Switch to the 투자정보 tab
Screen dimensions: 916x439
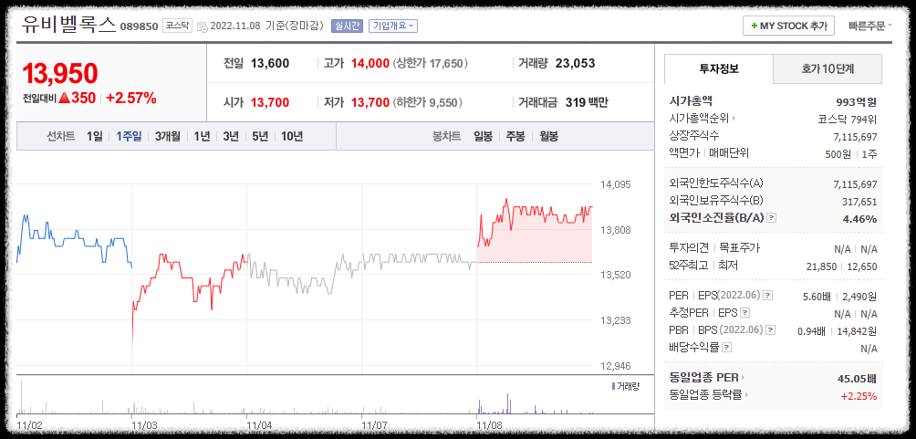719,69
